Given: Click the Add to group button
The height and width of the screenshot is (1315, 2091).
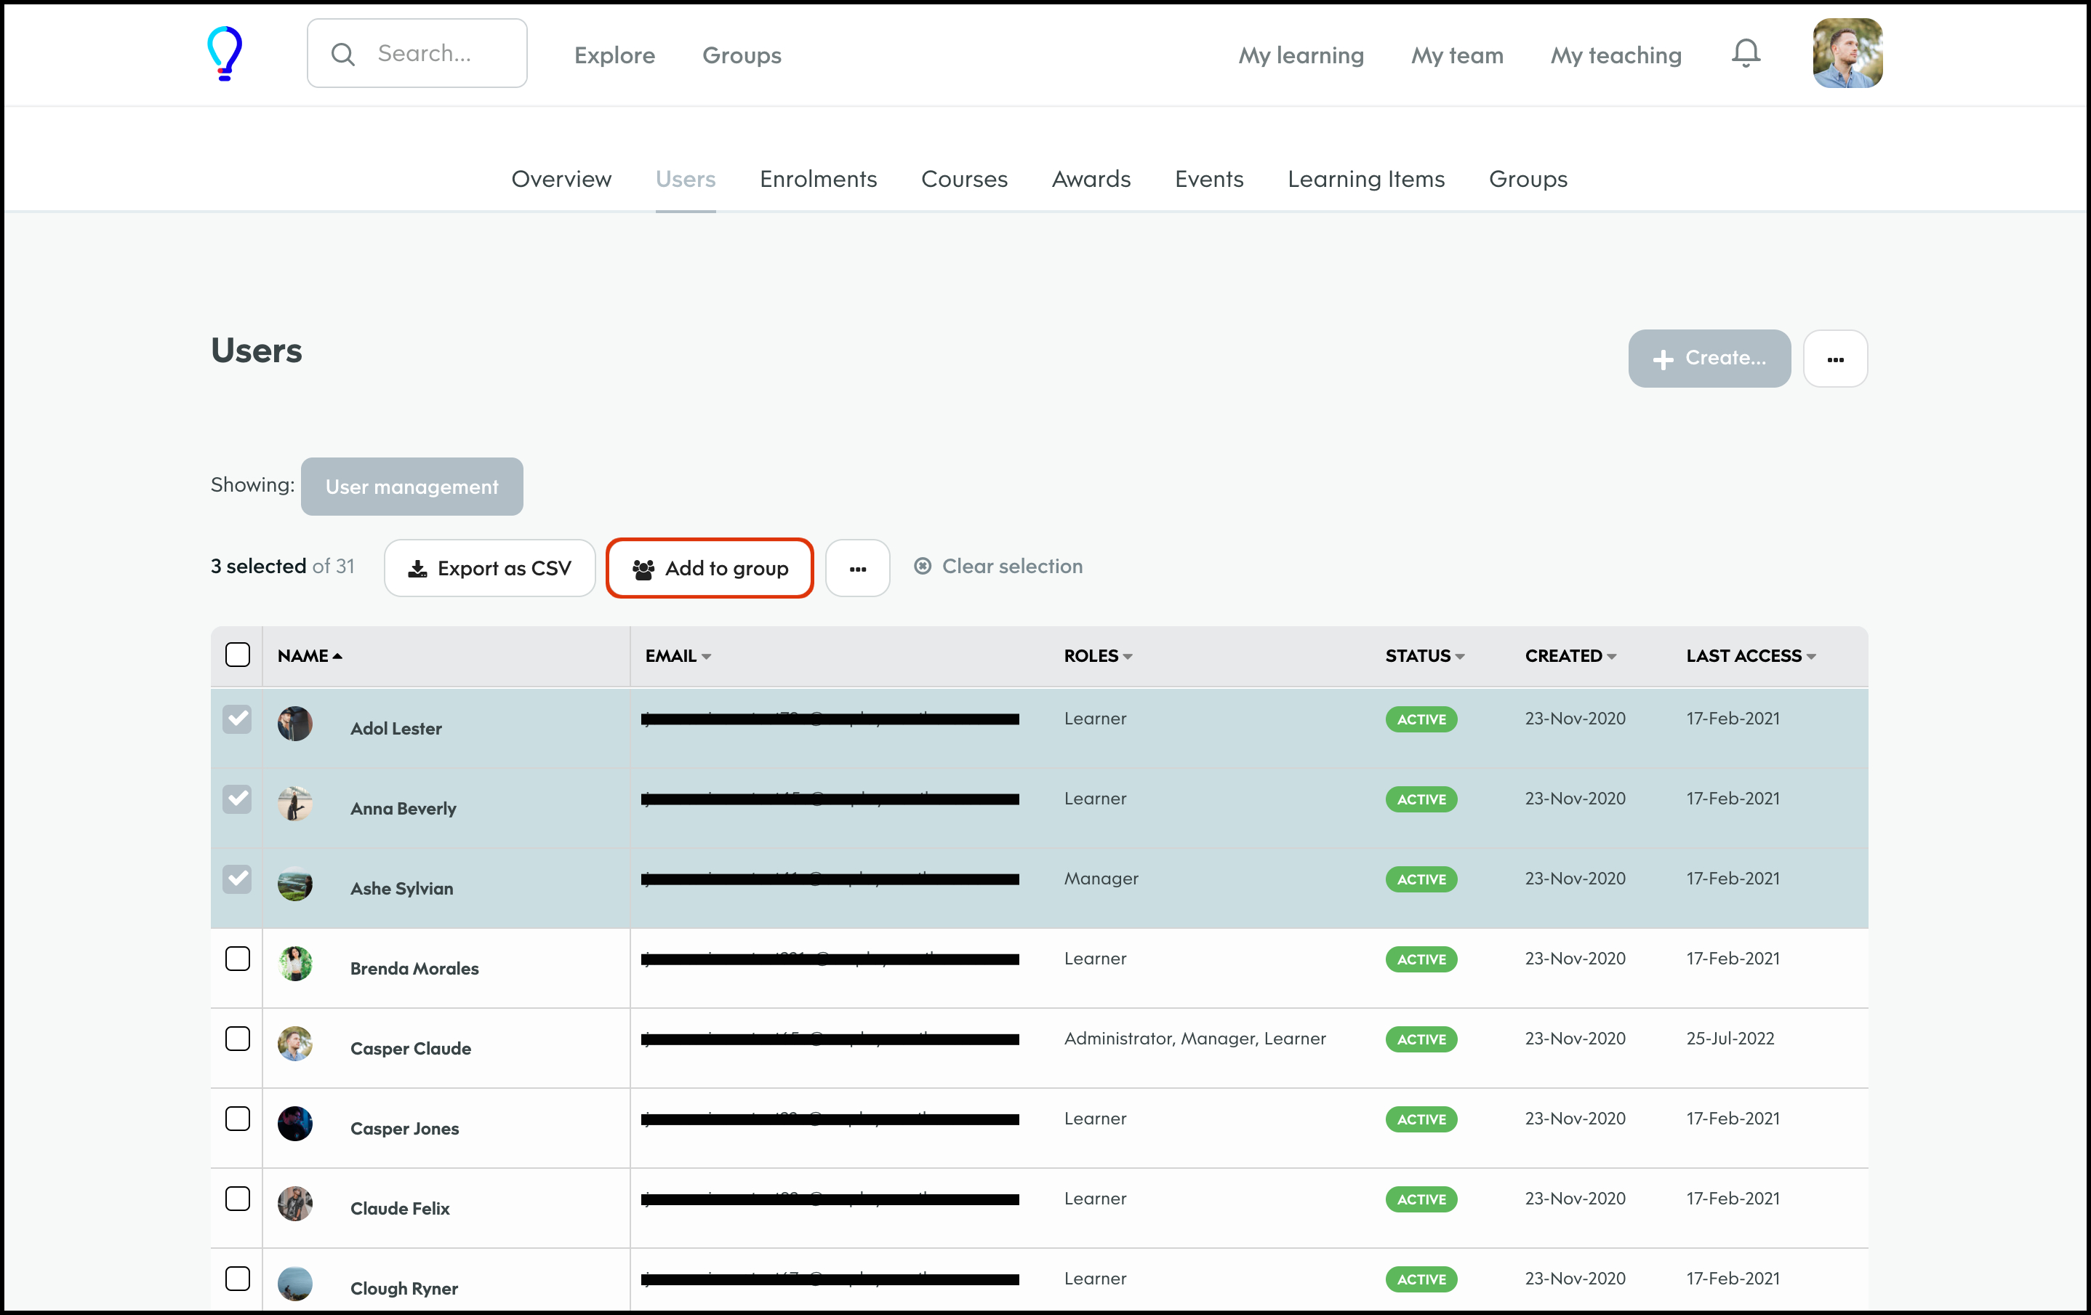Looking at the screenshot, I should pos(710,568).
